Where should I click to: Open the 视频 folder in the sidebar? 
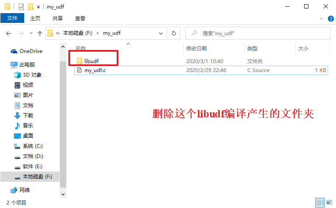(24, 85)
